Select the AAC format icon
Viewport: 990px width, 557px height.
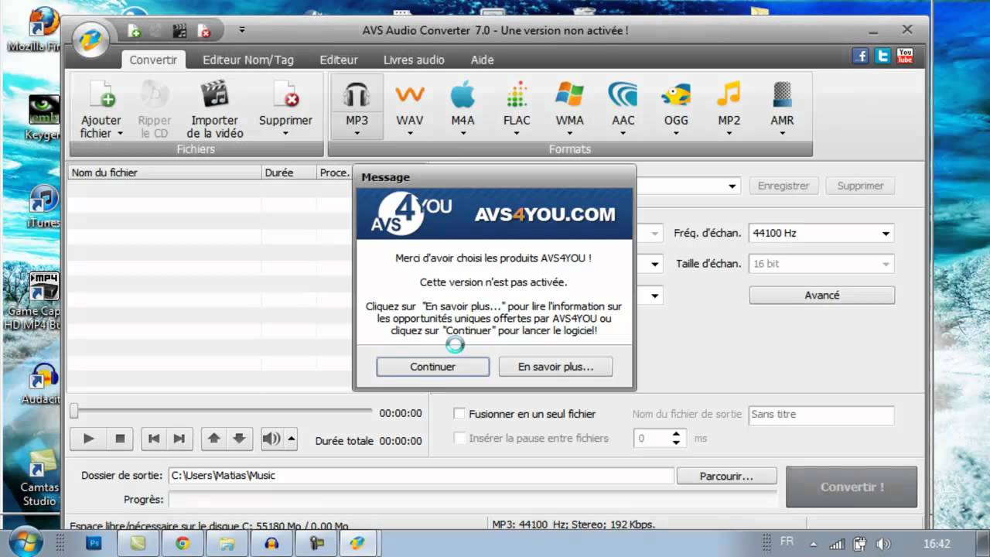coord(623,96)
